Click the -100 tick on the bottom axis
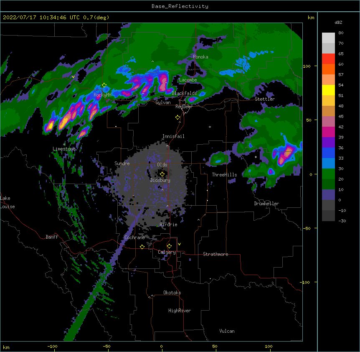 coord(52,346)
